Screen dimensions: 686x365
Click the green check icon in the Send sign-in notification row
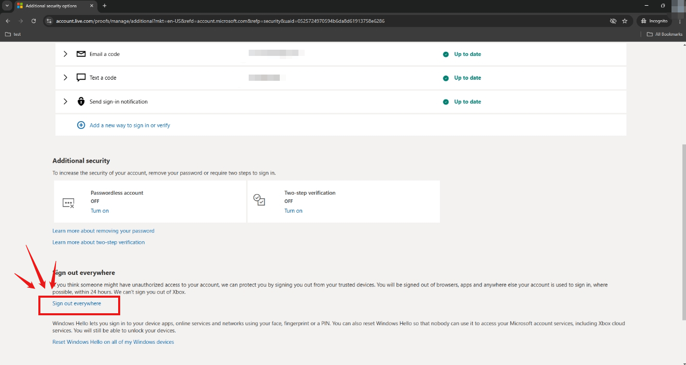tap(446, 102)
